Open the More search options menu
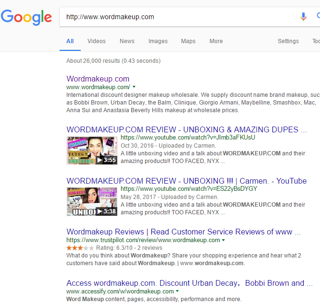Viewport: 320px width, 304px height. 216,41
